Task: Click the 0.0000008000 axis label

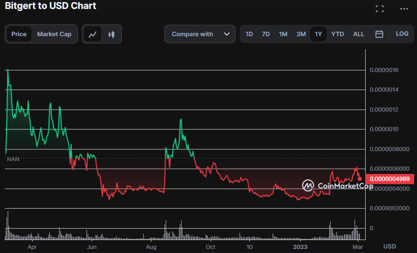Action: [x=389, y=149]
